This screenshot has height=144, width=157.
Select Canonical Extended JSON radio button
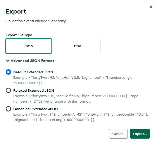pyautogui.click(x=8, y=109)
